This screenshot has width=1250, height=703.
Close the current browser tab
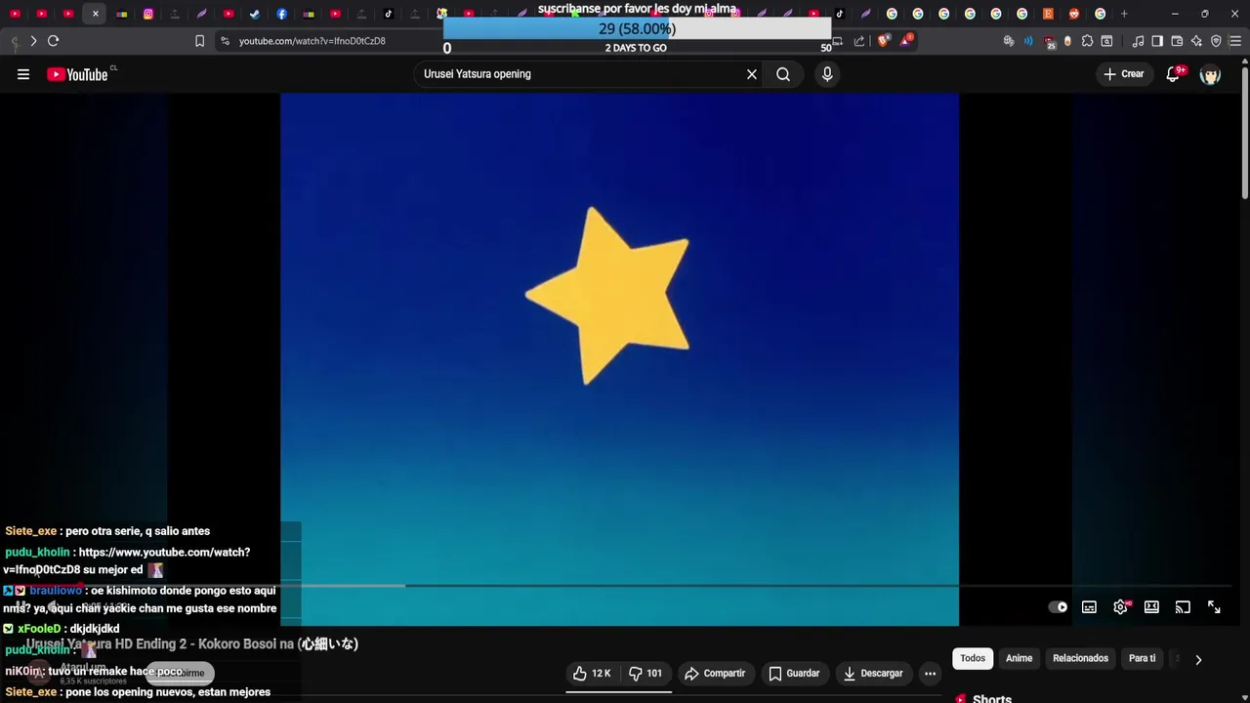[x=95, y=14]
